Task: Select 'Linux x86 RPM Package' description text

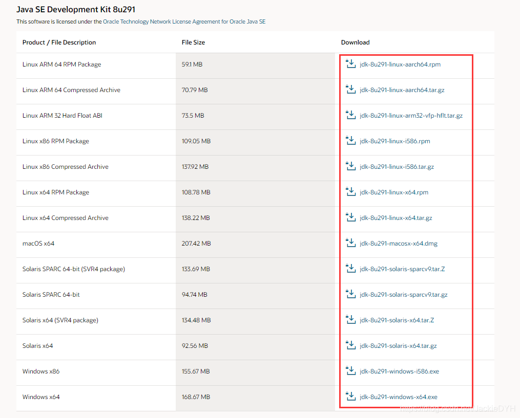Action: click(x=56, y=141)
